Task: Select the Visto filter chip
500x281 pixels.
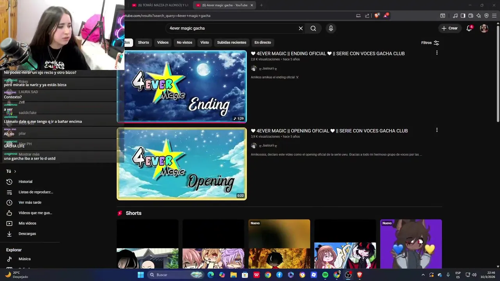Action: coord(205,43)
